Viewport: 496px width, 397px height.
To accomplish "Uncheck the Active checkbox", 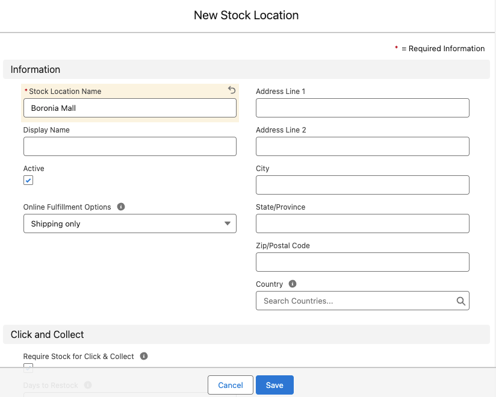I will coord(28,180).
